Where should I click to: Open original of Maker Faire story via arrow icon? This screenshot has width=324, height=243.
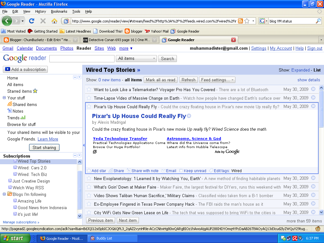click(x=313, y=187)
